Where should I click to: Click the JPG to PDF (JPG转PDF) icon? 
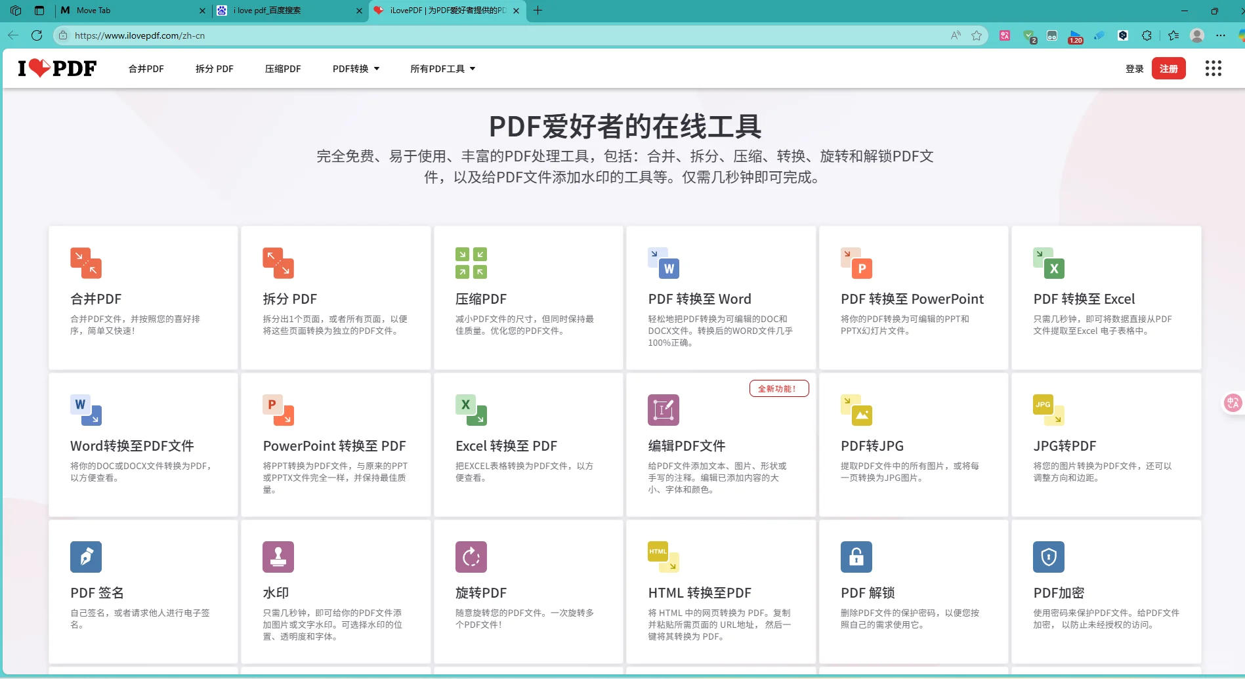[1049, 410]
